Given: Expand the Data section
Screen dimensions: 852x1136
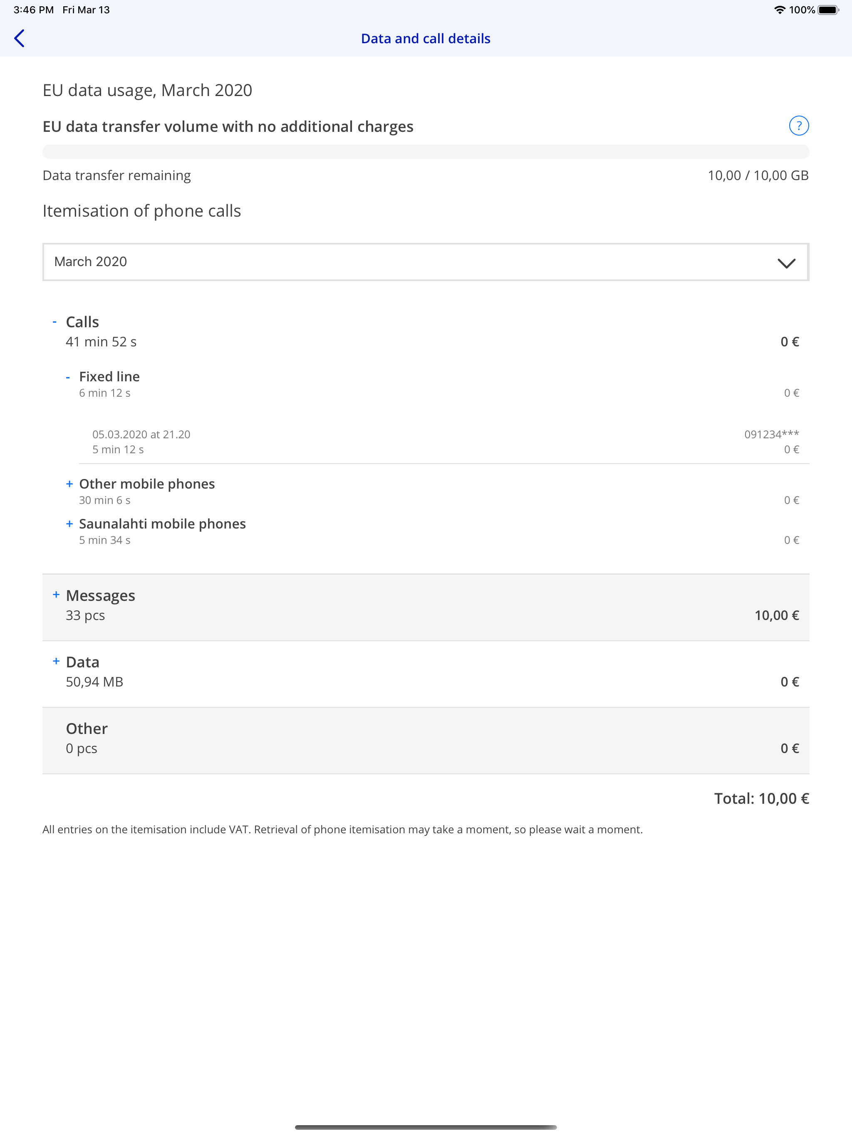Looking at the screenshot, I should pos(56,662).
